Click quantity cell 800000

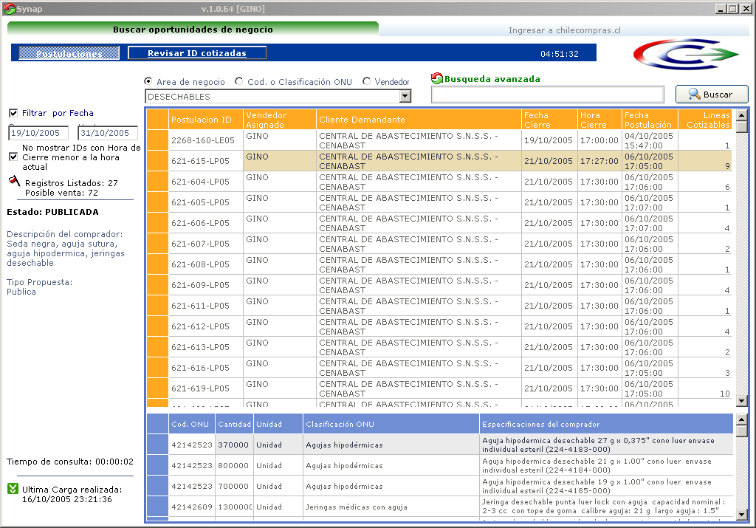click(234, 465)
